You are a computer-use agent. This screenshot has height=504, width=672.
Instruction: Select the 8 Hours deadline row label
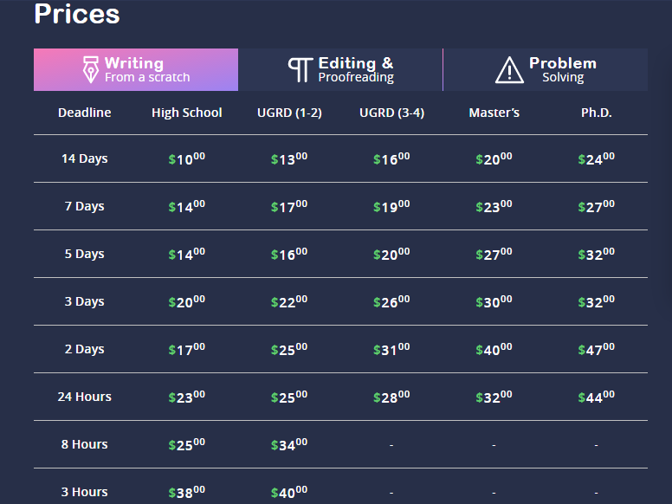pos(84,444)
